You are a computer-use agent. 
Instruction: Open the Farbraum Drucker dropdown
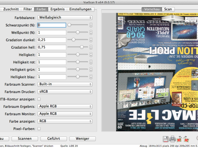pyautogui.click(x=65, y=92)
